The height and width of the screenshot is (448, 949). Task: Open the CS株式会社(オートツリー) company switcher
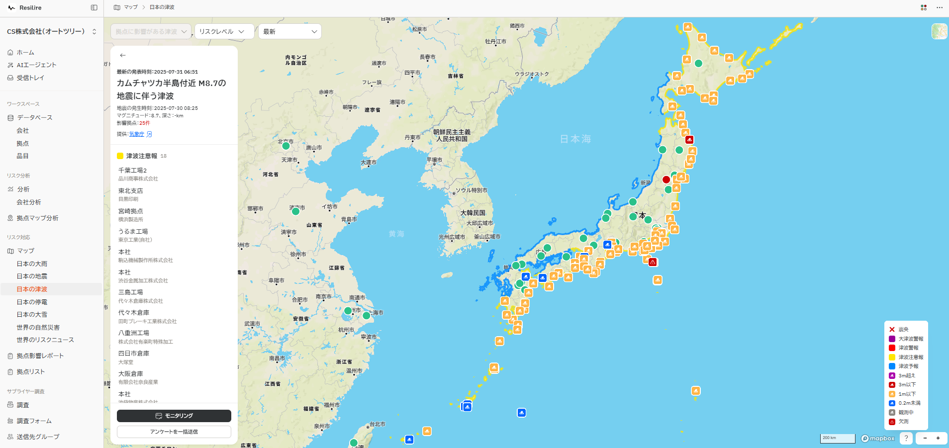(52, 31)
